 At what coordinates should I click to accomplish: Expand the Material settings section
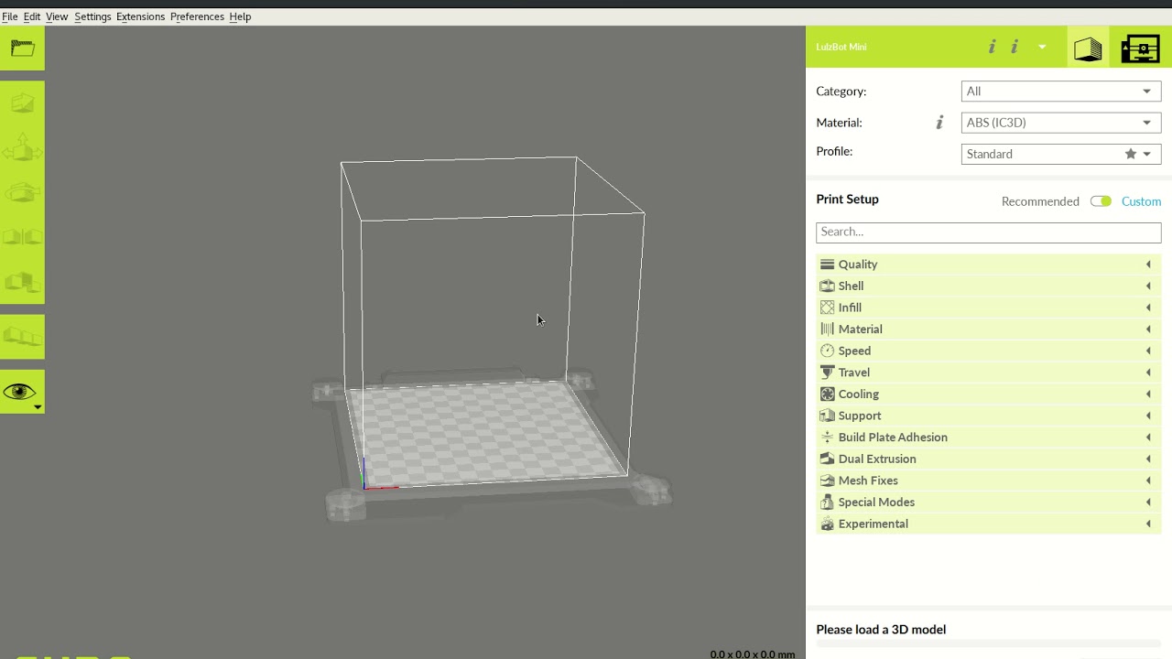[x=988, y=329]
